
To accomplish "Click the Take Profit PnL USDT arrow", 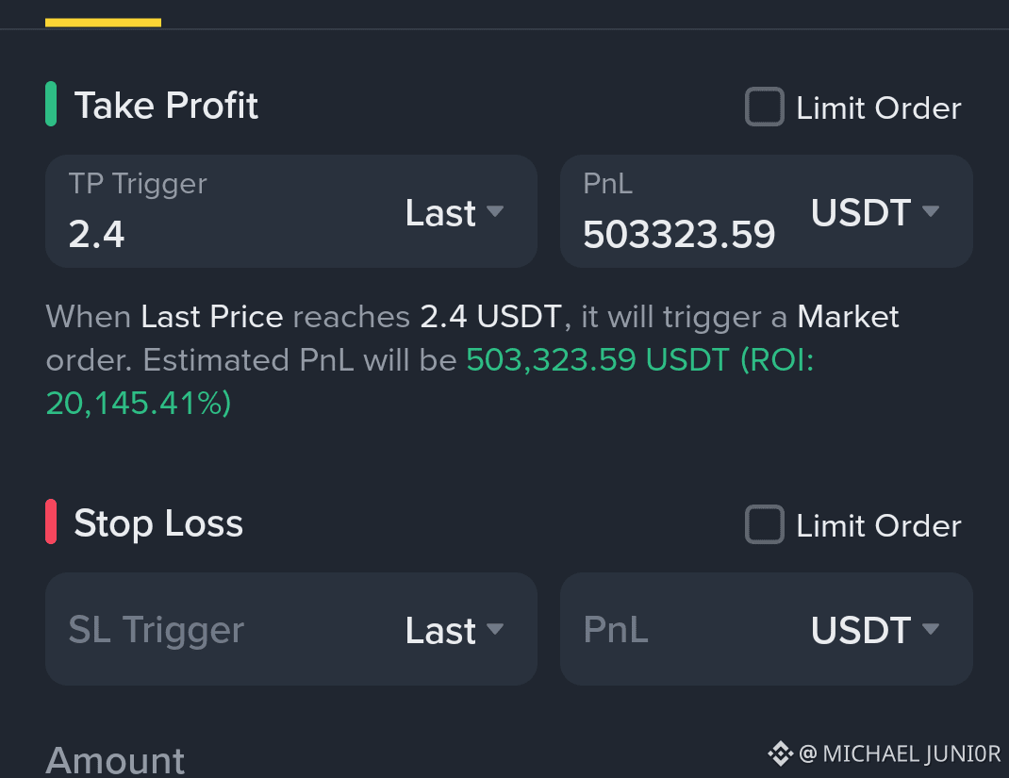I will tap(931, 211).
